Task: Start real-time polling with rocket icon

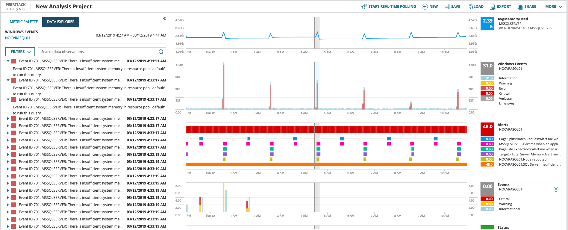Action: tap(364, 7)
